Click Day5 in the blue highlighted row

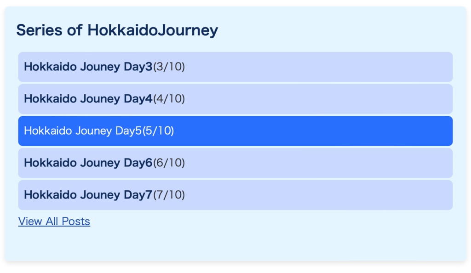(128, 131)
